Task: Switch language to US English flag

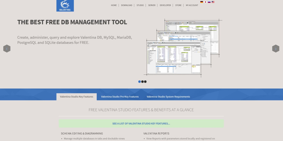Action: (x=213, y=2)
